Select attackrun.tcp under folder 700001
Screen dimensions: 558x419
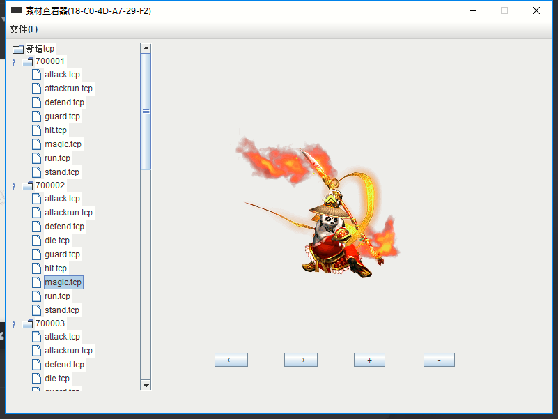(68, 89)
